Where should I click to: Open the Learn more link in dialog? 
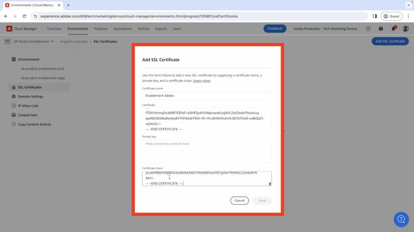(201, 80)
